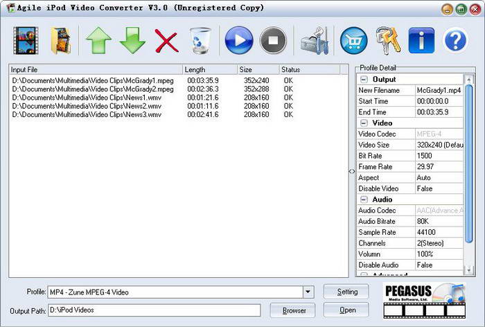Click the Add Video File filmstrip icon
This screenshot has height=327, width=485.
(26, 40)
